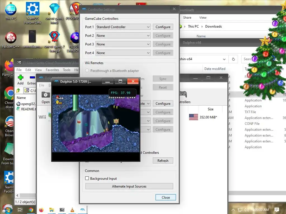Open the notification center icon
The image size is (286, 214).
click(x=277, y=210)
